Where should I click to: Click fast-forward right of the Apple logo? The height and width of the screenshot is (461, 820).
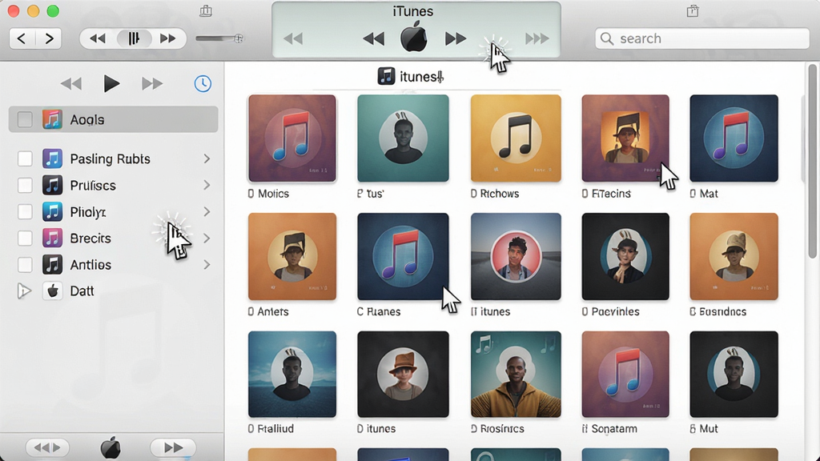[456, 38]
